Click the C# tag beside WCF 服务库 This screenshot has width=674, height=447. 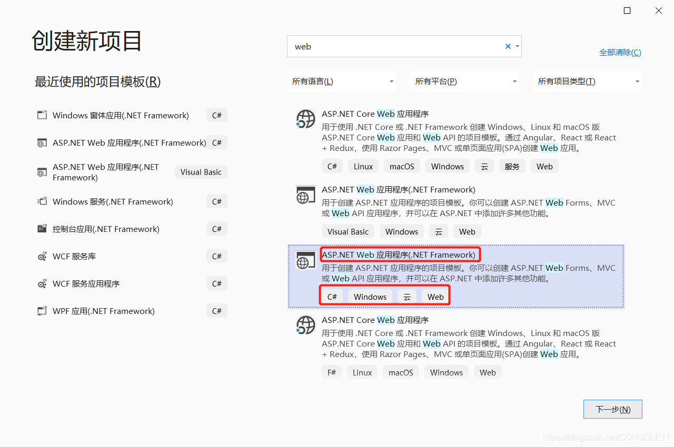click(x=217, y=256)
